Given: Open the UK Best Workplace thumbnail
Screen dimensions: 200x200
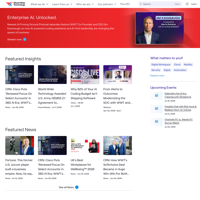Looking at the screenshot, I should pos(85,146).
